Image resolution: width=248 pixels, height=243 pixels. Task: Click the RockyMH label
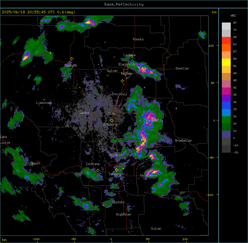point(70,66)
